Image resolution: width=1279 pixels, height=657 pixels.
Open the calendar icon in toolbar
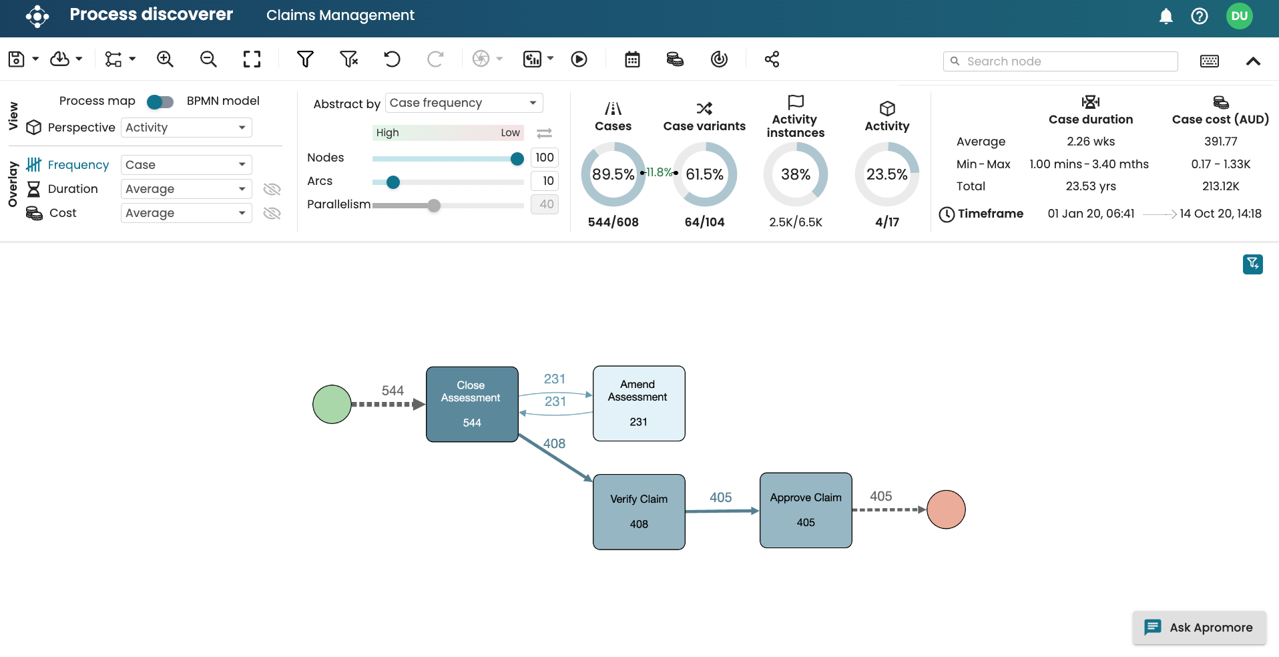632,59
